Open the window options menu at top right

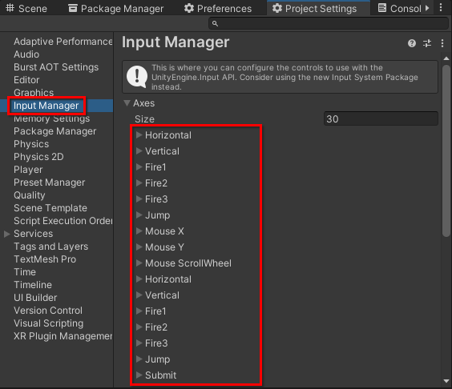coord(441,8)
